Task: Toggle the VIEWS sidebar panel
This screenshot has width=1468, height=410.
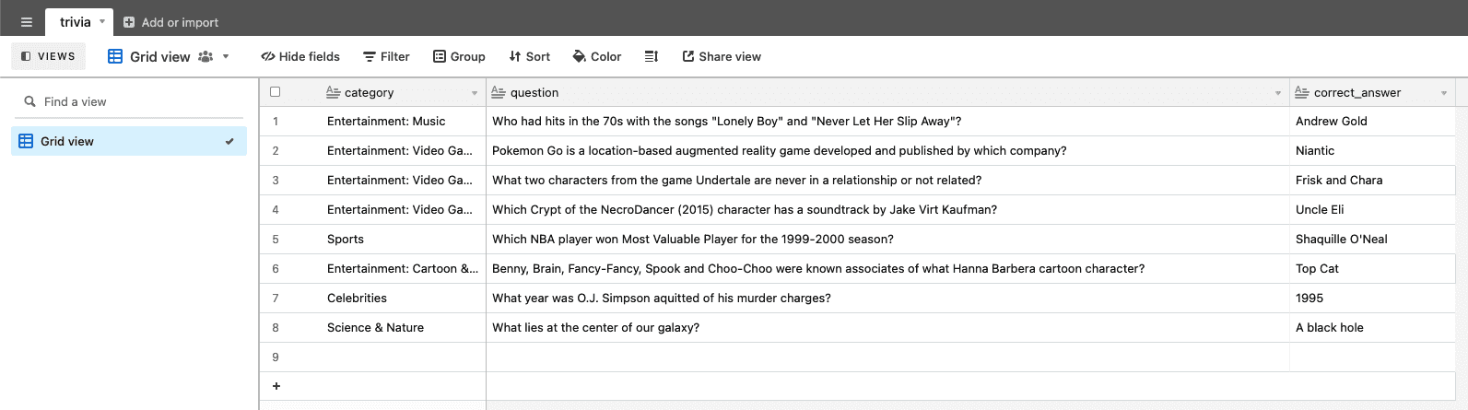Action: (48, 56)
